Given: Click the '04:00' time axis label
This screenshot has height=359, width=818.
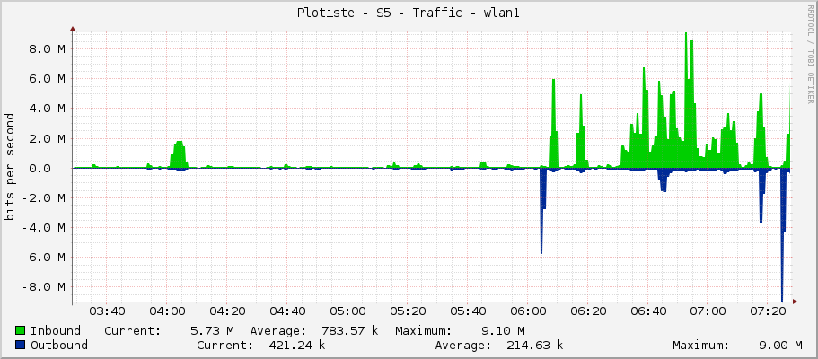Looking at the screenshot, I should (167, 312).
